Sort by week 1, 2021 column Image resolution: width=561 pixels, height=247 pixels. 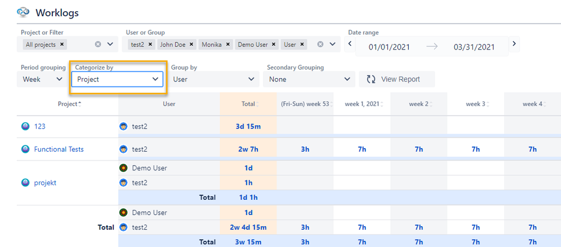(363, 104)
